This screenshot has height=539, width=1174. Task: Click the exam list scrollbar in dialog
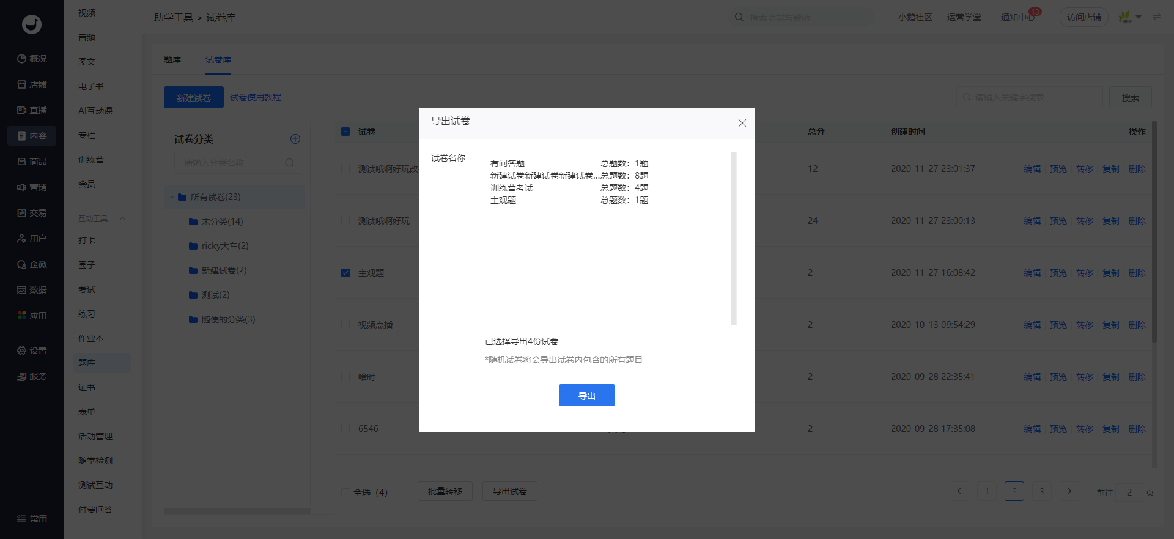pos(734,239)
